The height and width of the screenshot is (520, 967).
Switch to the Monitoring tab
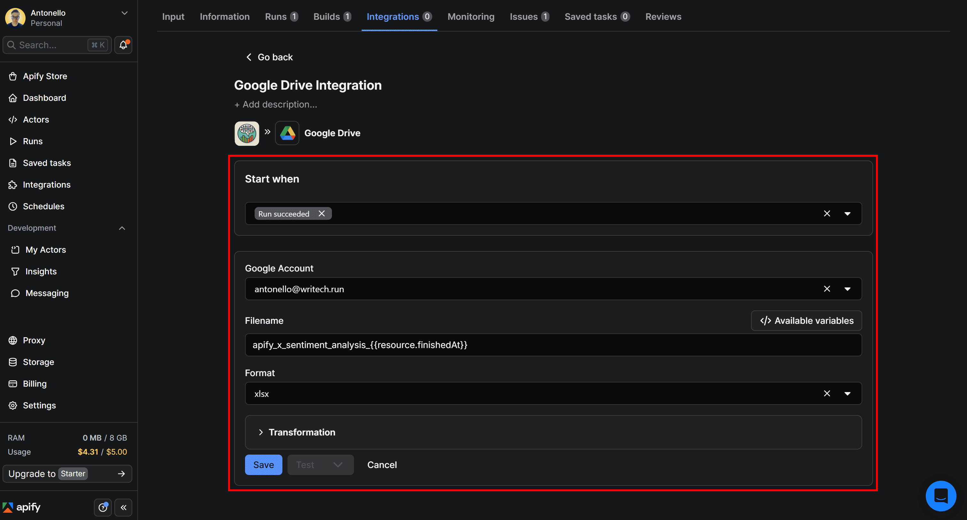tap(471, 17)
